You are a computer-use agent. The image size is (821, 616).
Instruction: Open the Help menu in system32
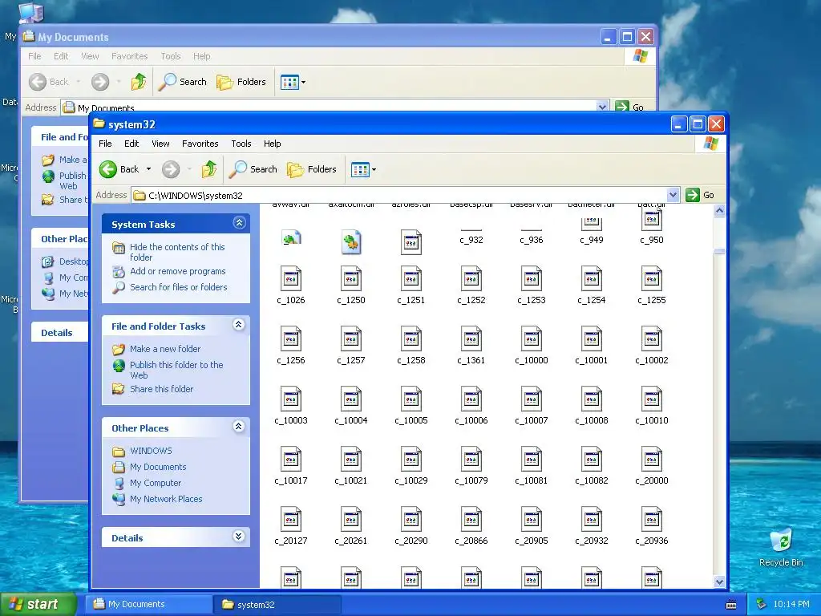click(273, 144)
